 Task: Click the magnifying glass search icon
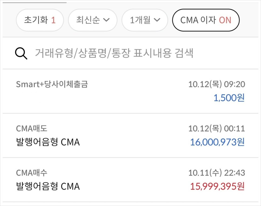pos(21,53)
